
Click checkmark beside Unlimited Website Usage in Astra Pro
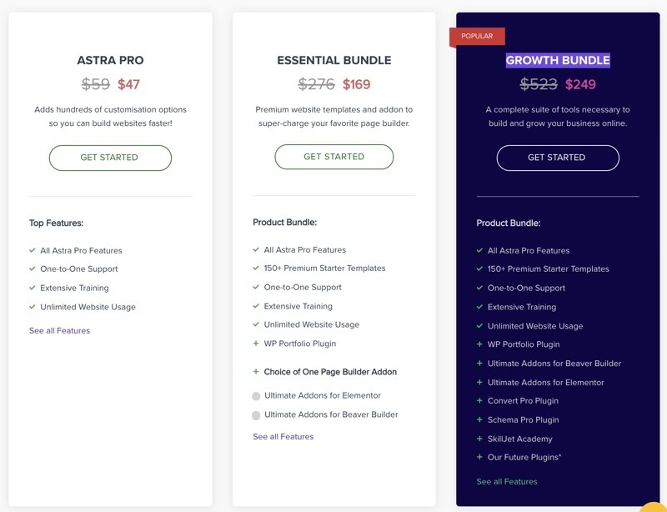(x=33, y=307)
